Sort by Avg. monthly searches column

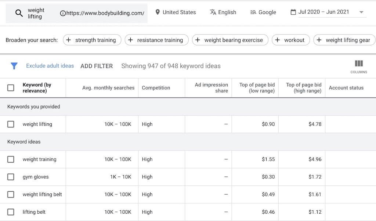[x=108, y=88]
